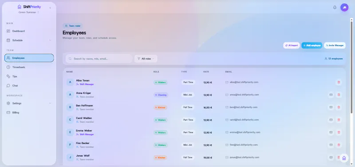Screen dimensions: 355x167
Task: Open the Schedule section
Action: [29, 40]
